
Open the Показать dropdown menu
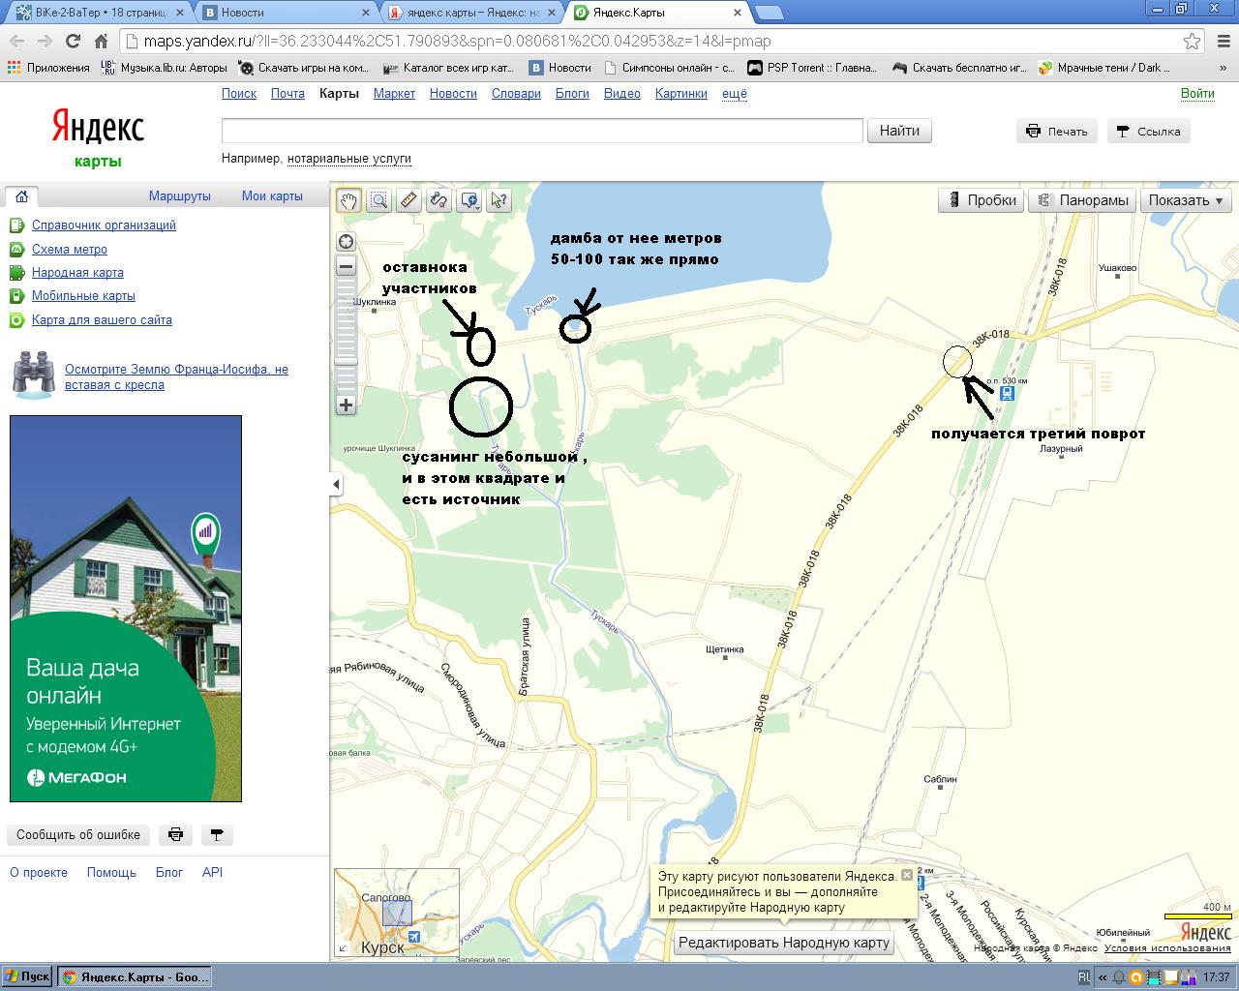(x=1186, y=200)
